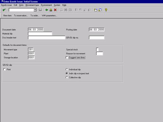Click the Movement type field showing 281
This screenshot has height=122, width=163.
point(31,49)
